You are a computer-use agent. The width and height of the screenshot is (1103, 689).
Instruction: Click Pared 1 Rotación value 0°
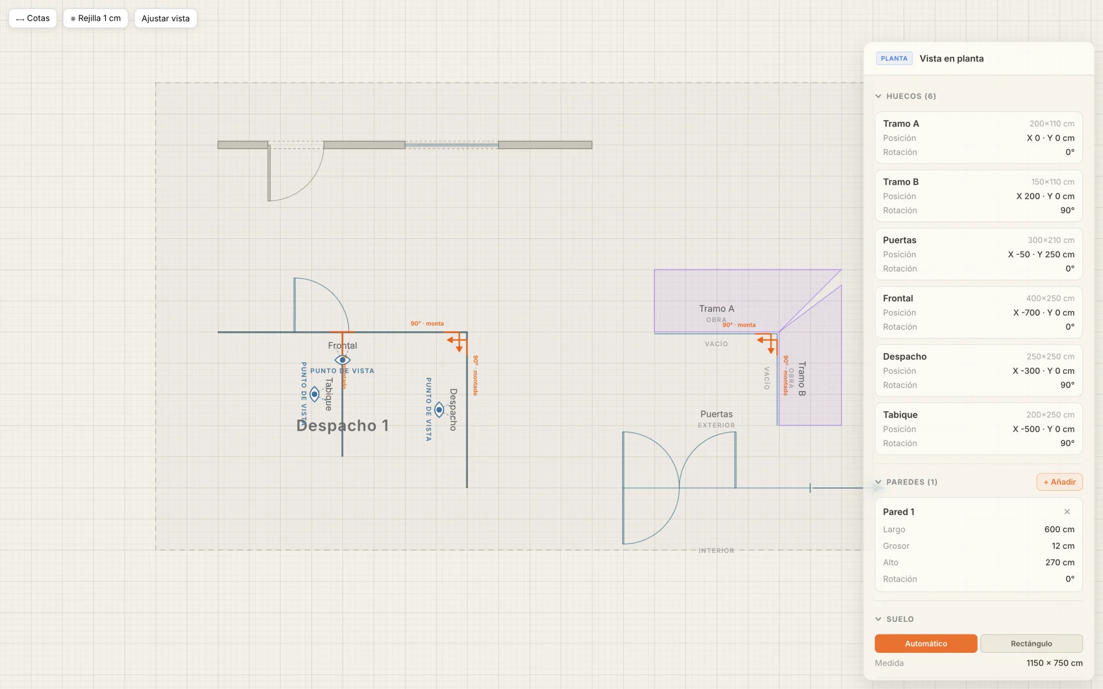1070,579
